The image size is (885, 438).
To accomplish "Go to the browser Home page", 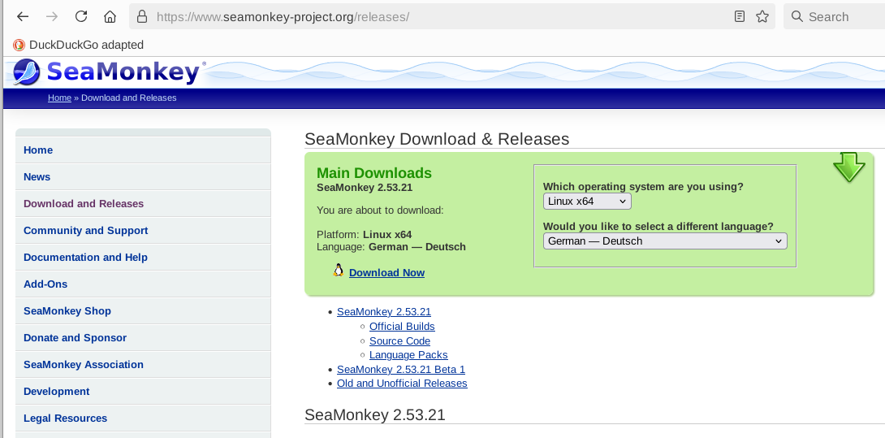I will tap(110, 16).
